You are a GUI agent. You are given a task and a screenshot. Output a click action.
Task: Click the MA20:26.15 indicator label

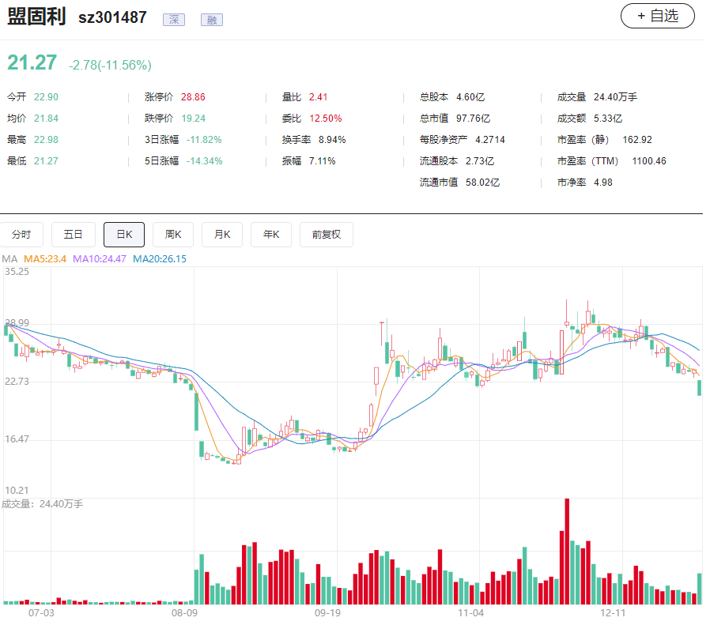[160, 259]
